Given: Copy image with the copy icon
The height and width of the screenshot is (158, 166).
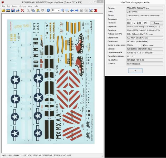Looking at the screenshot, I should point(33,10).
